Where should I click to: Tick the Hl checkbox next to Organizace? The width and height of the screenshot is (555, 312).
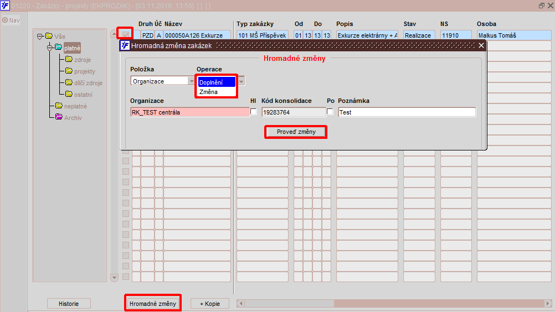point(254,112)
